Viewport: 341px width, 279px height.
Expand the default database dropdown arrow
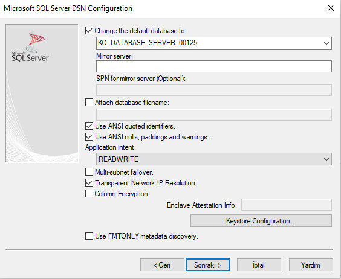[326, 43]
